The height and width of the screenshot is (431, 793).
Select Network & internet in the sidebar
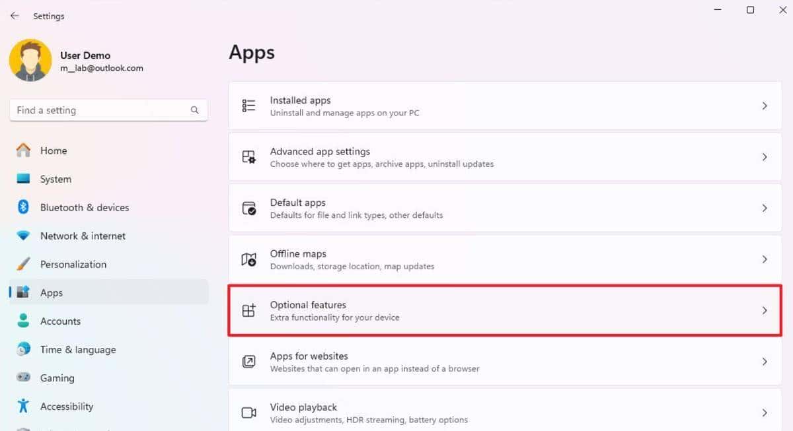[83, 236]
